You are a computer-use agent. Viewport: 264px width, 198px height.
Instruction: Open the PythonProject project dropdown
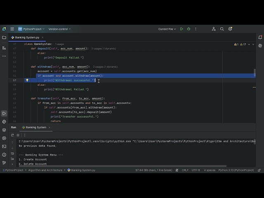(31, 29)
